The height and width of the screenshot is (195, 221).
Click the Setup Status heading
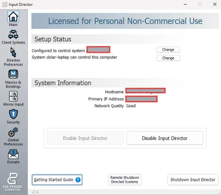click(53, 39)
